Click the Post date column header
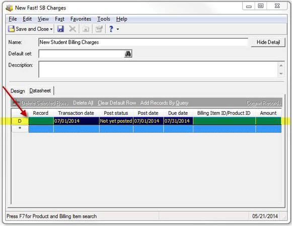 click(148, 113)
